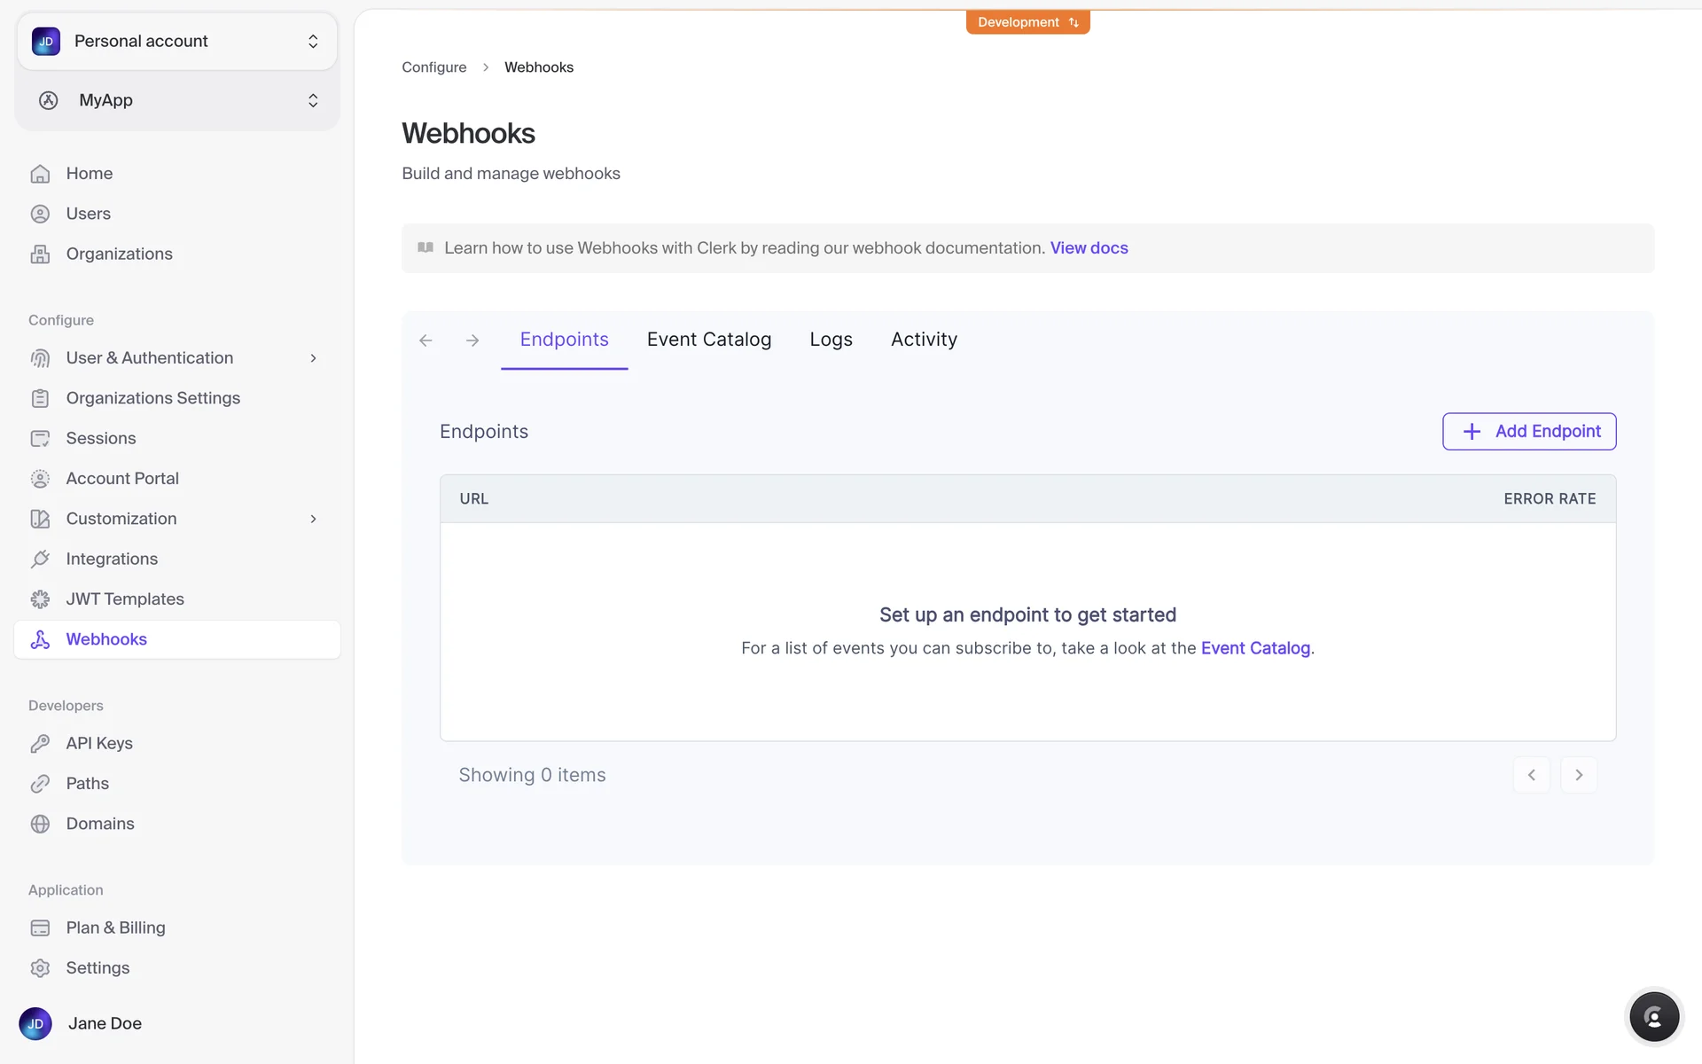
Task: Click the Domains globe icon
Action: 40,824
